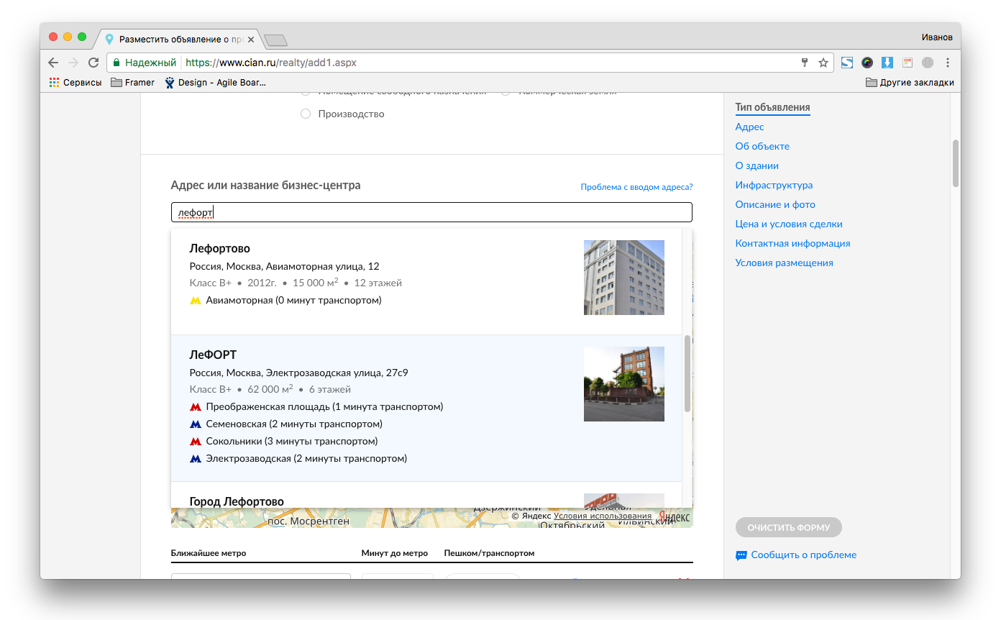Open Другие закладки folder
Image resolution: width=1001 pixels, height=620 pixels.
click(910, 83)
